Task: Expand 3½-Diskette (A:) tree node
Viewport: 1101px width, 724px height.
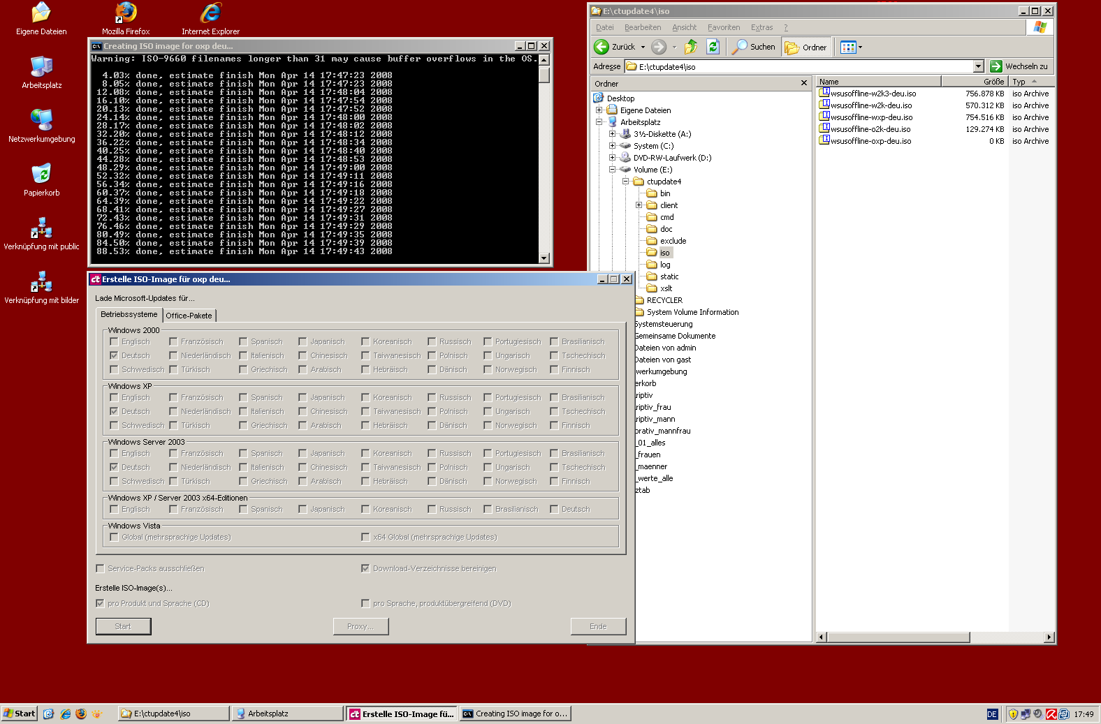Action: (x=612, y=133)
